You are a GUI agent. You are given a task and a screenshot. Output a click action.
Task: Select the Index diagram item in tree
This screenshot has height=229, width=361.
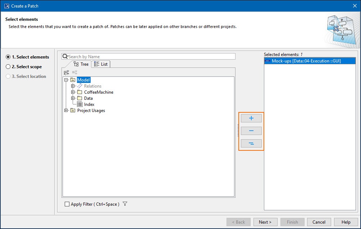[x=89, y=104]
